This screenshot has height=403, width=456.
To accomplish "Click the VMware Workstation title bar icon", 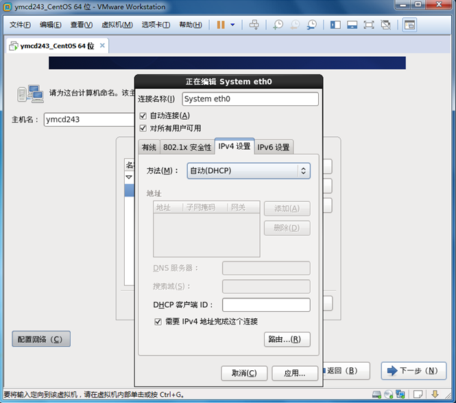I will [x=8, y=7].
